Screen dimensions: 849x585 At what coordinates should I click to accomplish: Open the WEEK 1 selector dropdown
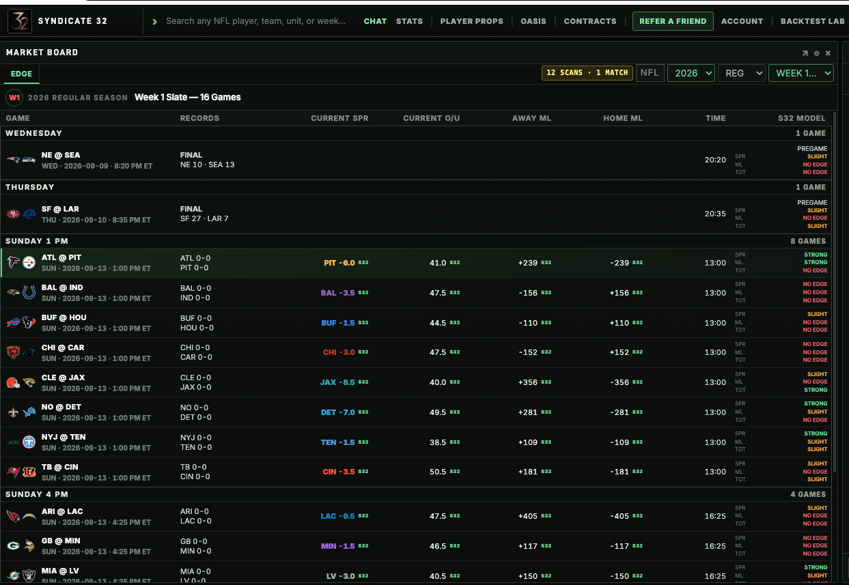point(801,73)
